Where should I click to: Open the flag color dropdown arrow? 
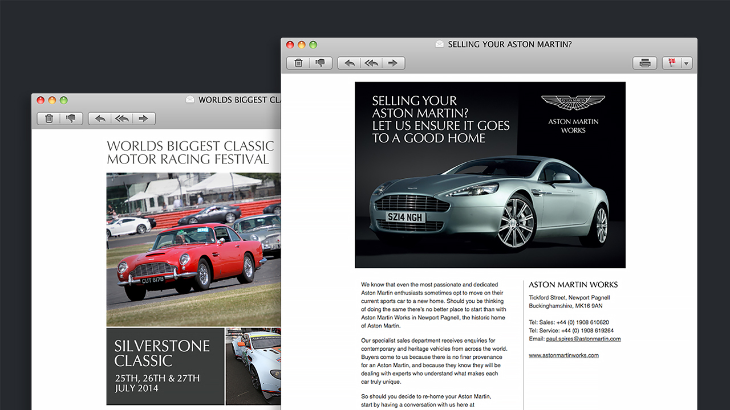click(x=686, y=63)
